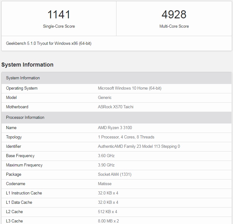Select L1 Data Cache value 32.0 KB x 4

click(x=108, y=202)
